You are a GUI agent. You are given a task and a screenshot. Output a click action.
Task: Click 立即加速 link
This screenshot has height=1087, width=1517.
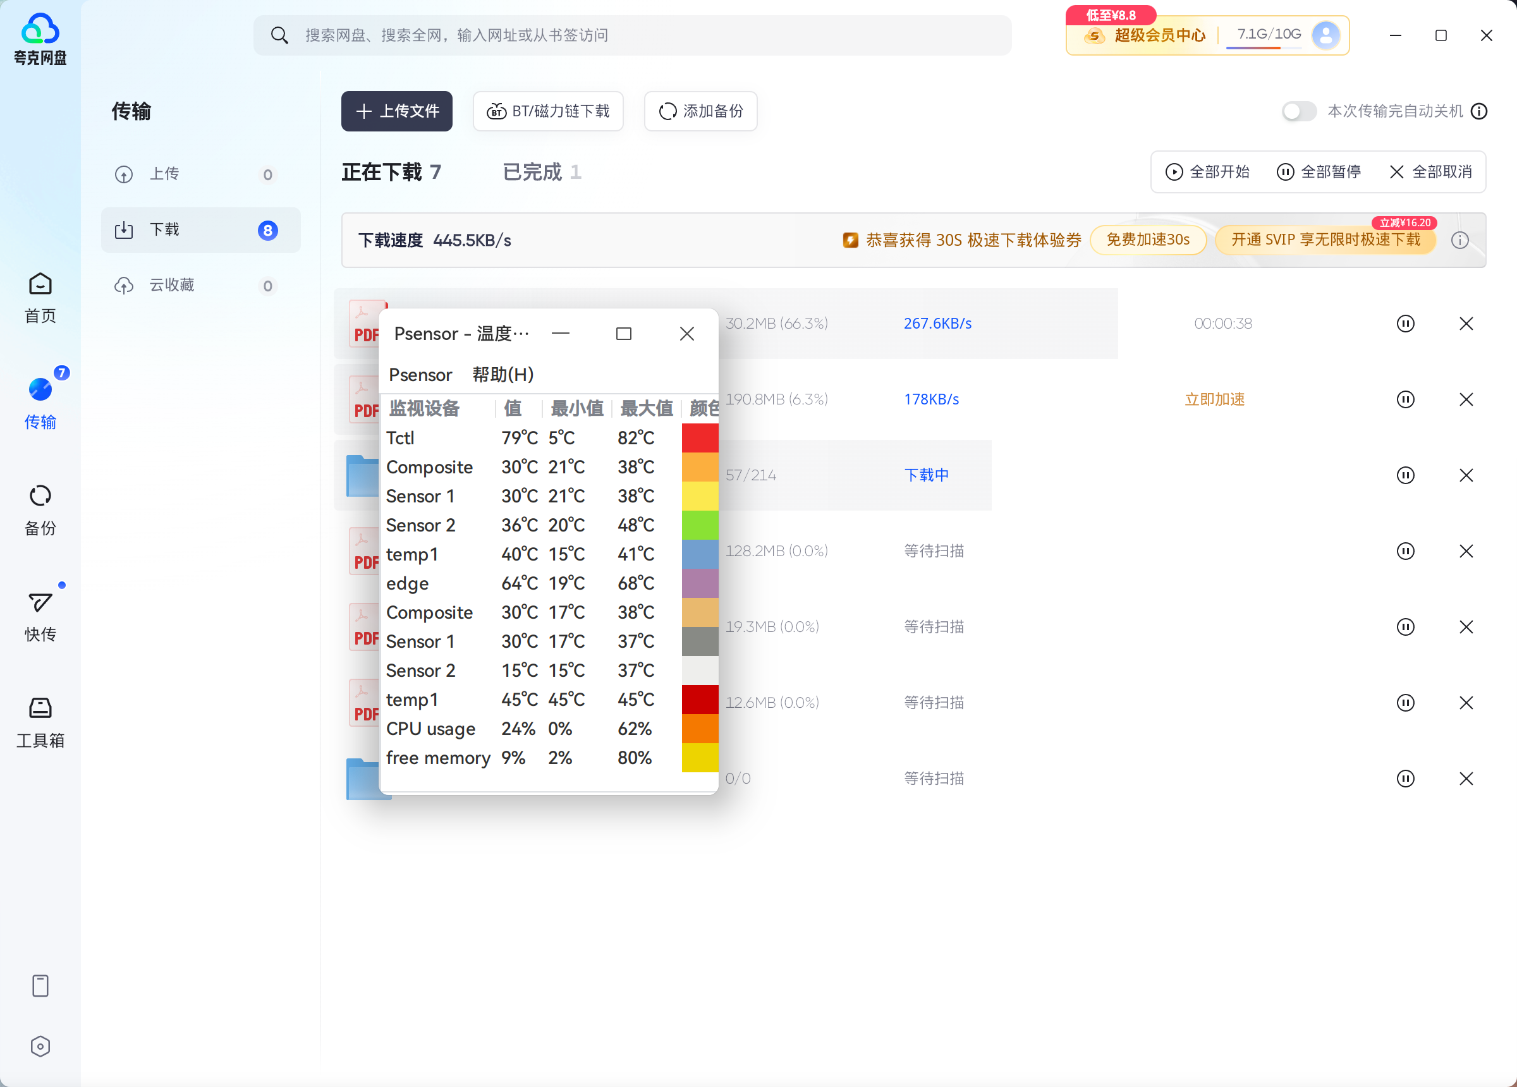[1214, 399]
